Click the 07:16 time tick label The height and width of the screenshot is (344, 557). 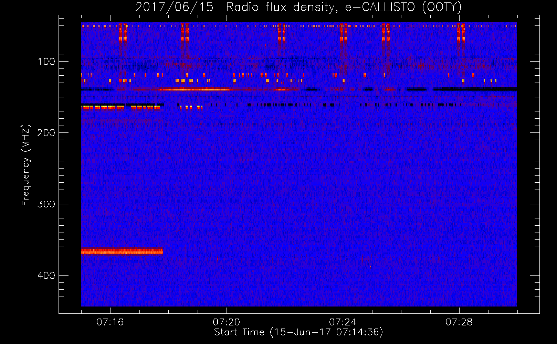point(110,322)
